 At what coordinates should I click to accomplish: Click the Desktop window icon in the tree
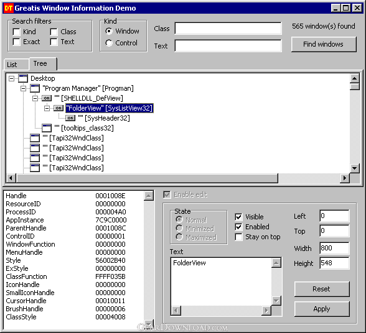coord(23,78)
